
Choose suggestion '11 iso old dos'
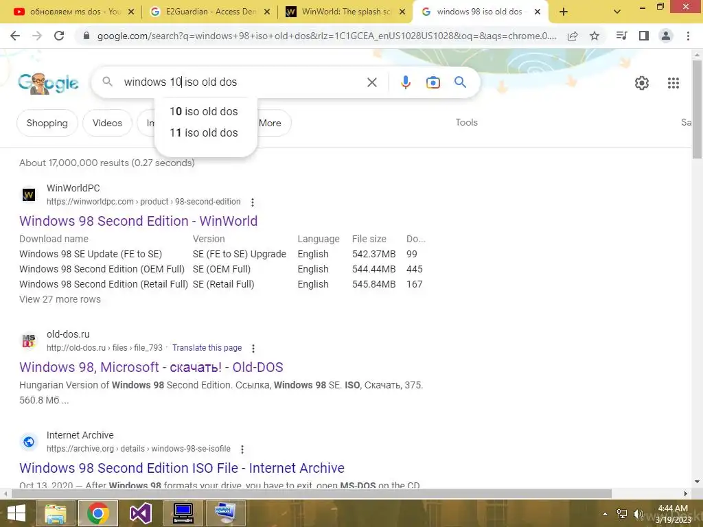point(204,133)
